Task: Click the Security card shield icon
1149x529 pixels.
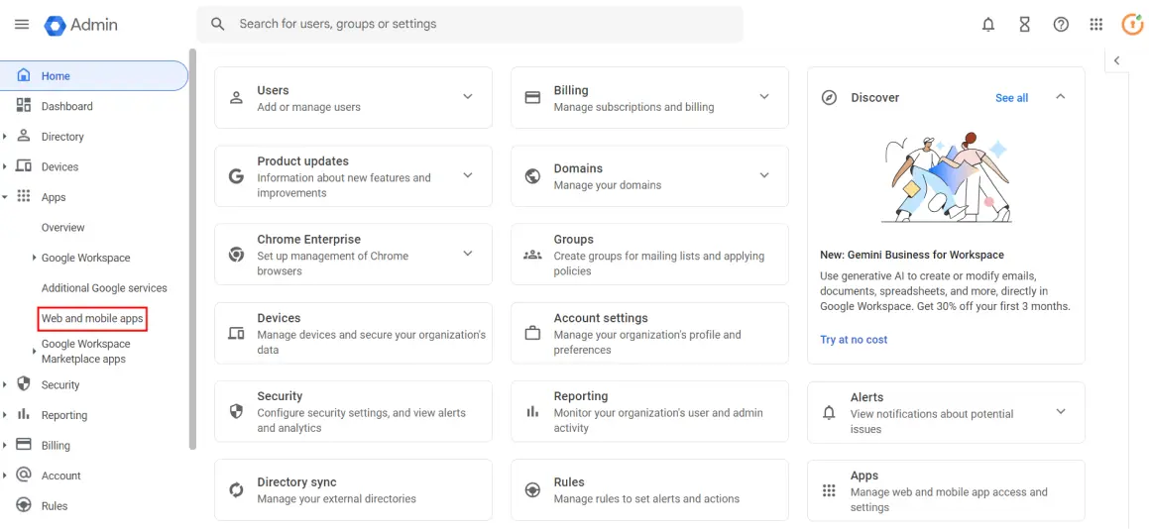Action: click(x=236, y=411)
